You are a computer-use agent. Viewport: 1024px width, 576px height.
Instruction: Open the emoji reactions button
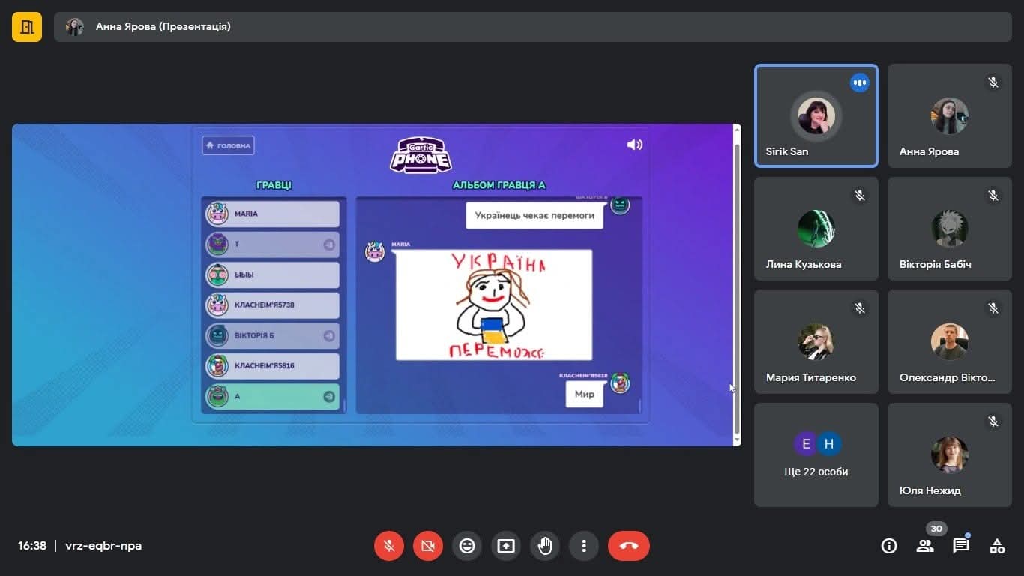[467, 546]
